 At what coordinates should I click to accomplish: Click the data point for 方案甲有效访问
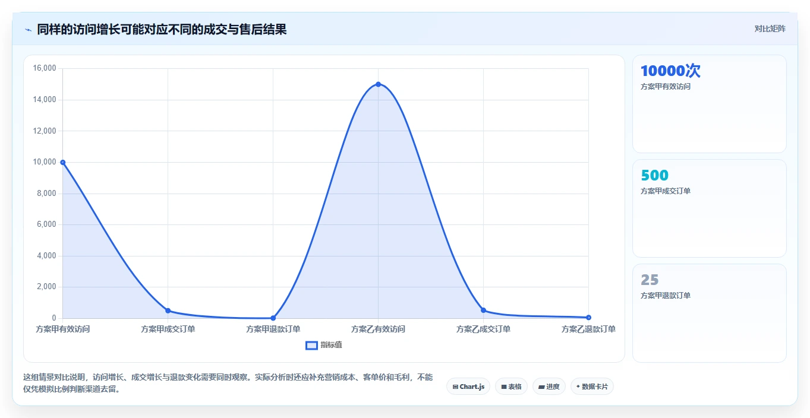(x=62, y=162)
